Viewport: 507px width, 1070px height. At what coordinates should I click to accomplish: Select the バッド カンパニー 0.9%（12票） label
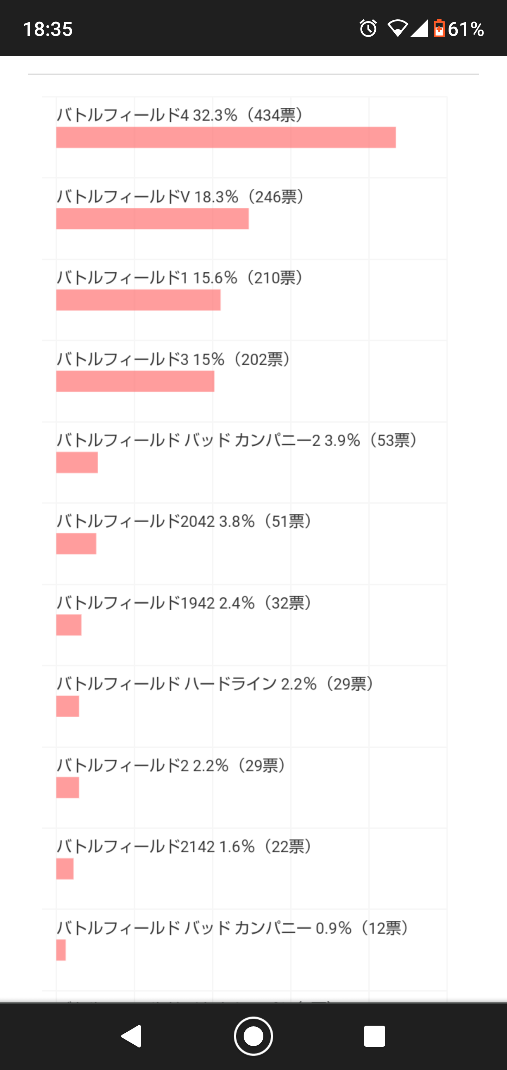[x=234, y=928]
